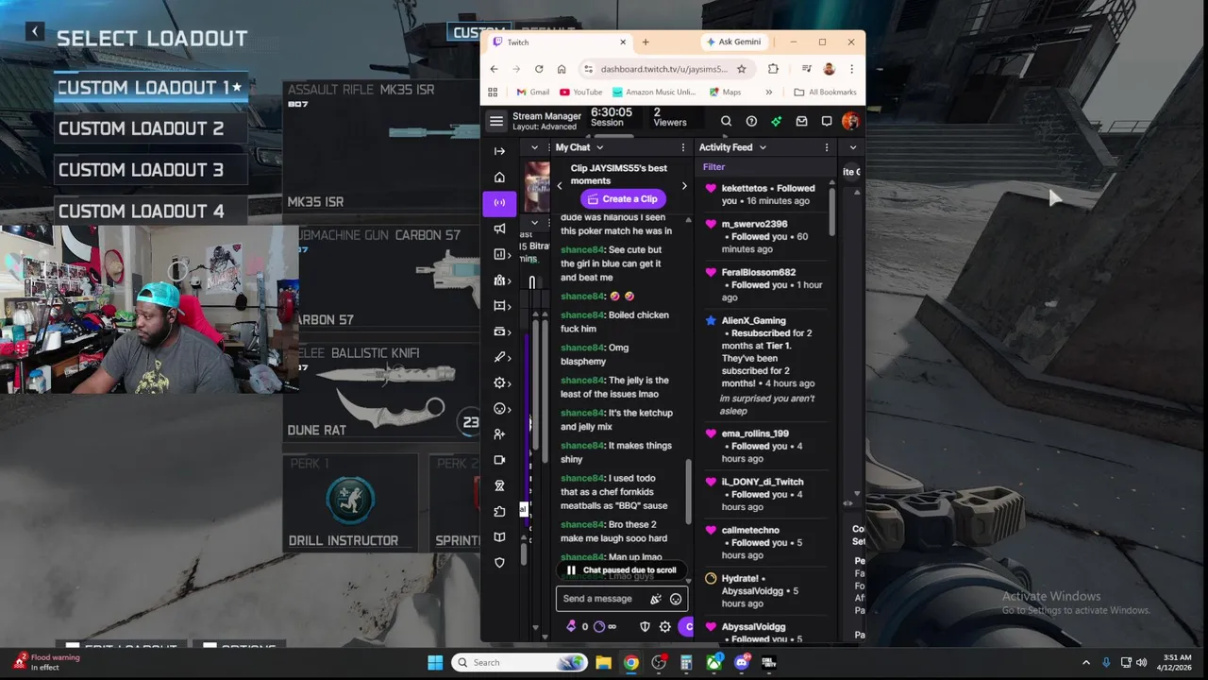Viewport: 1208px width, 680px height.
Task: Click the celebration party-popper icon in chat box
Action: tap(656, 599)
